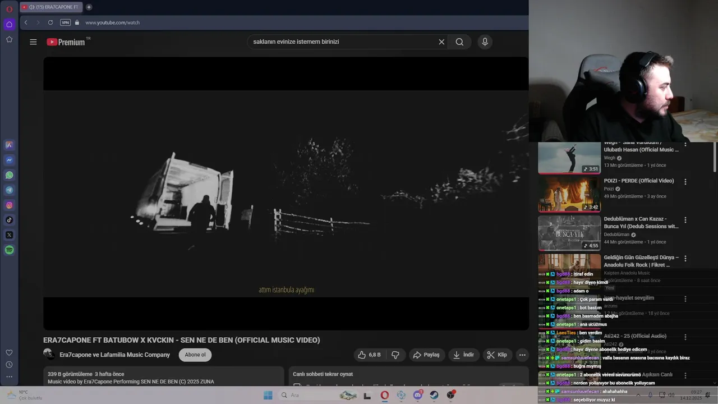The height and width of the screenshot is (404, 718).
Task: Open a new tab with plus button
Action: (x=89, y=7)
